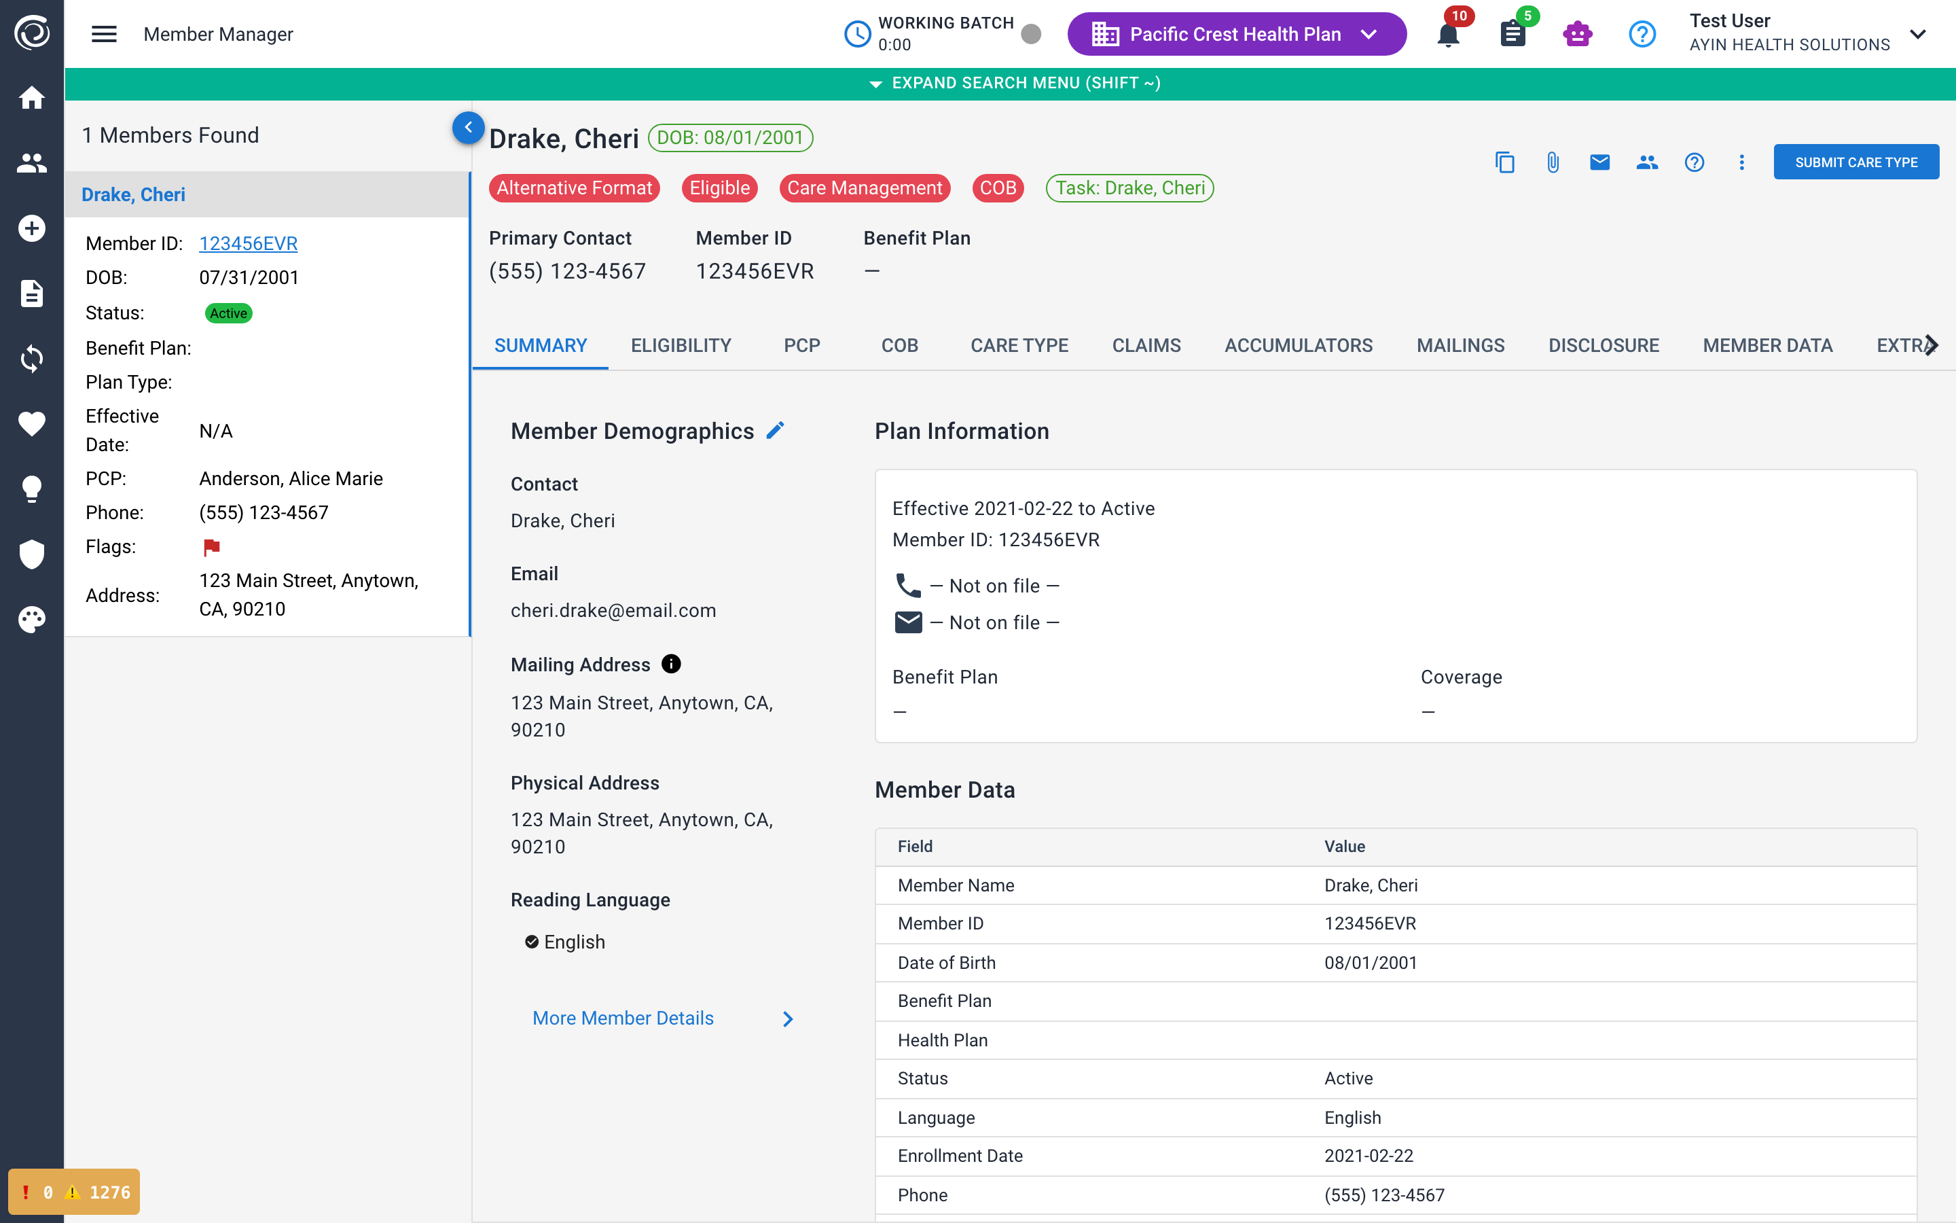The height and width of the screenshot is (1223, 1956).
Task: Open Pacific Crest Health Plan dropdown
Action: (1237, 34)
